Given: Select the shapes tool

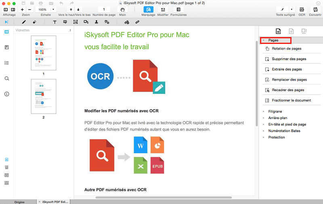Looking at the screenshot, I should coord(86,22).
